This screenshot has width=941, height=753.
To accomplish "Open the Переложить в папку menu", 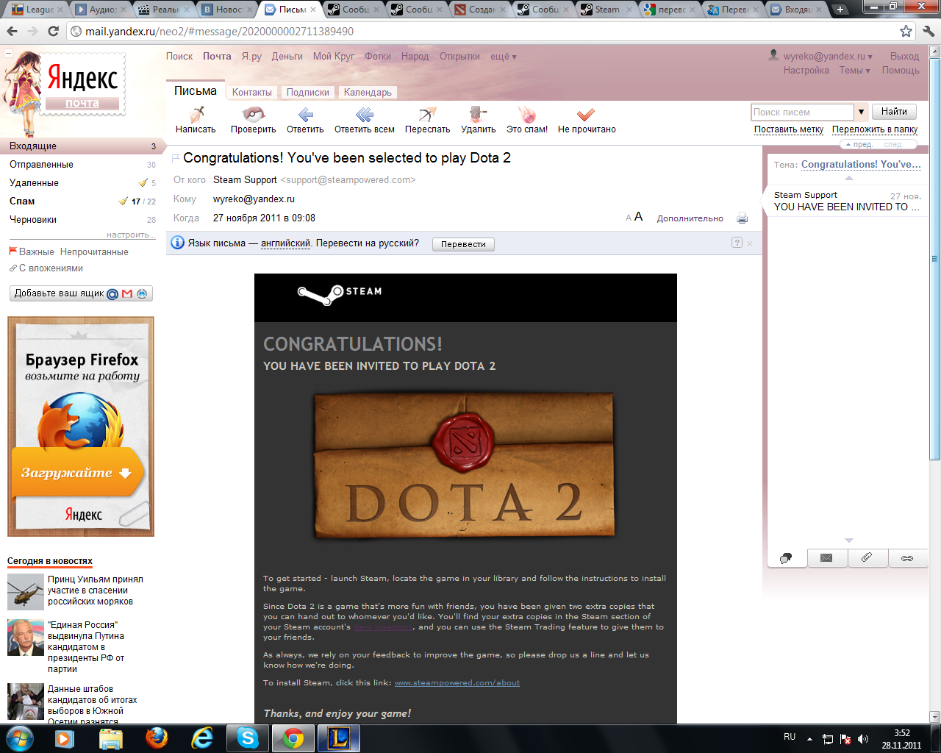I will 875,129.
